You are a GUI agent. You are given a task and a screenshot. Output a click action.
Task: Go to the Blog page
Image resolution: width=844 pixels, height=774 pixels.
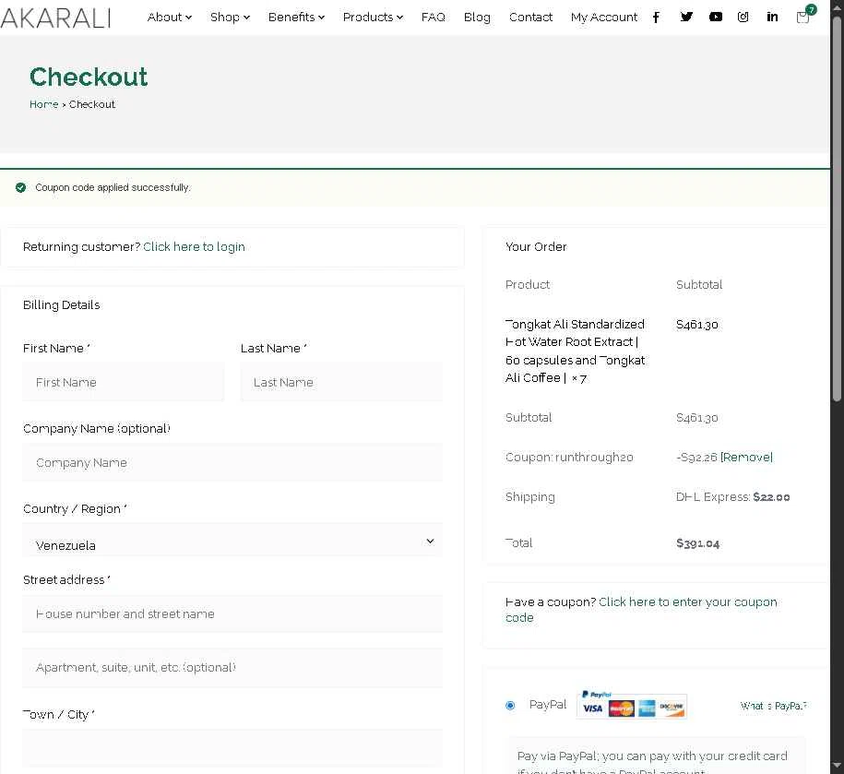coord(477,18)
